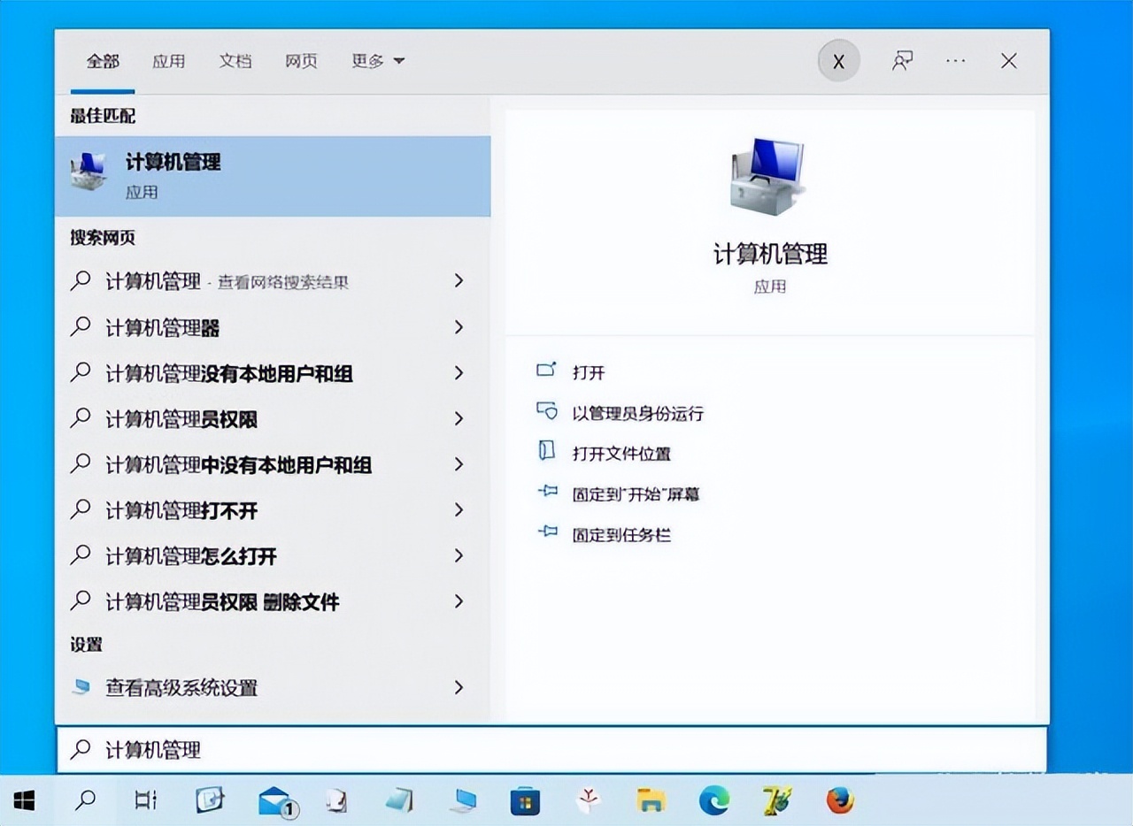Expand the "查看高级系统设置" chevron under 设置
The height and width of the screenshot is (826, 1133).
pos(459,688)
